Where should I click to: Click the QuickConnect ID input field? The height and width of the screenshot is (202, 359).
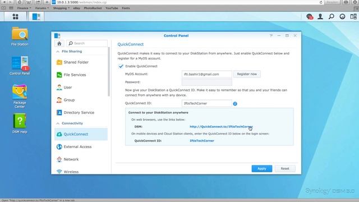(x=207, y=103)
